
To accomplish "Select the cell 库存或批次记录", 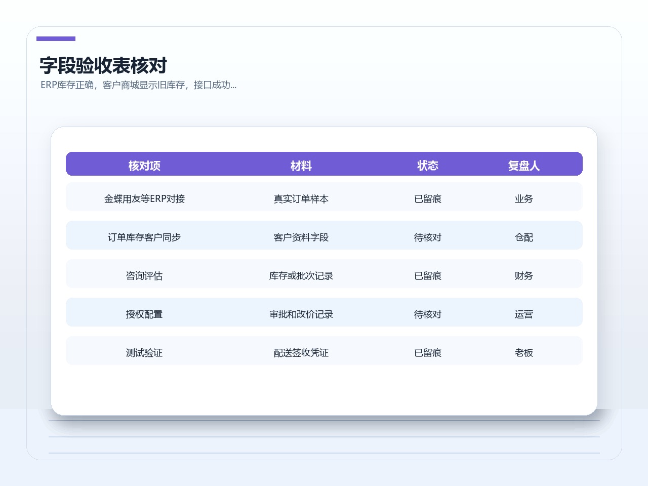I will 301,276.
